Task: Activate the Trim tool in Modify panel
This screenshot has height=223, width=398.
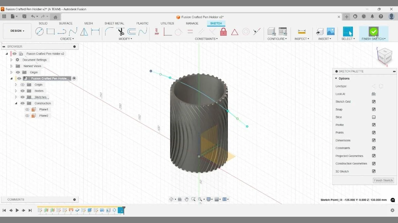Action: pos(121,31)
